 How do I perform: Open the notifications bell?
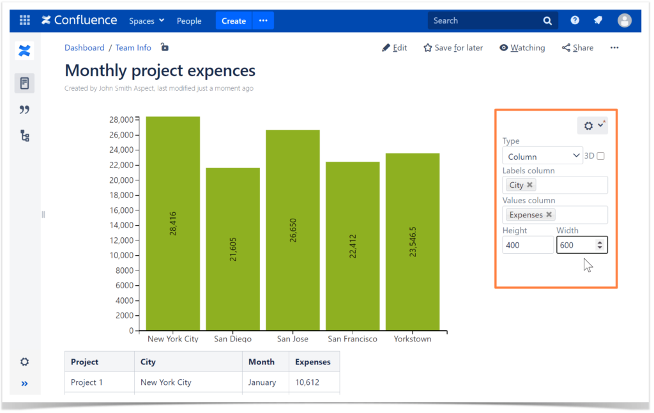598,20
